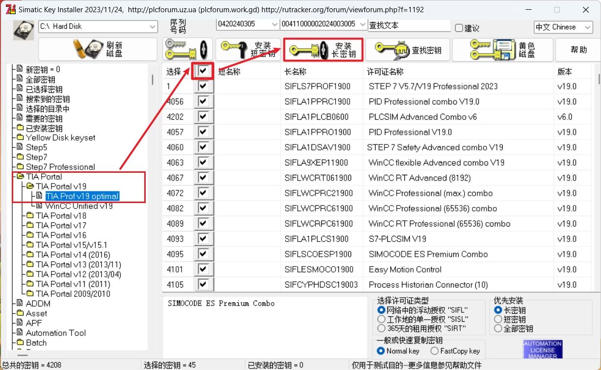Viewport: 601px width, 370px height.
Task: Click the document icon next to ADDM
Action: (x=20, y=304)
